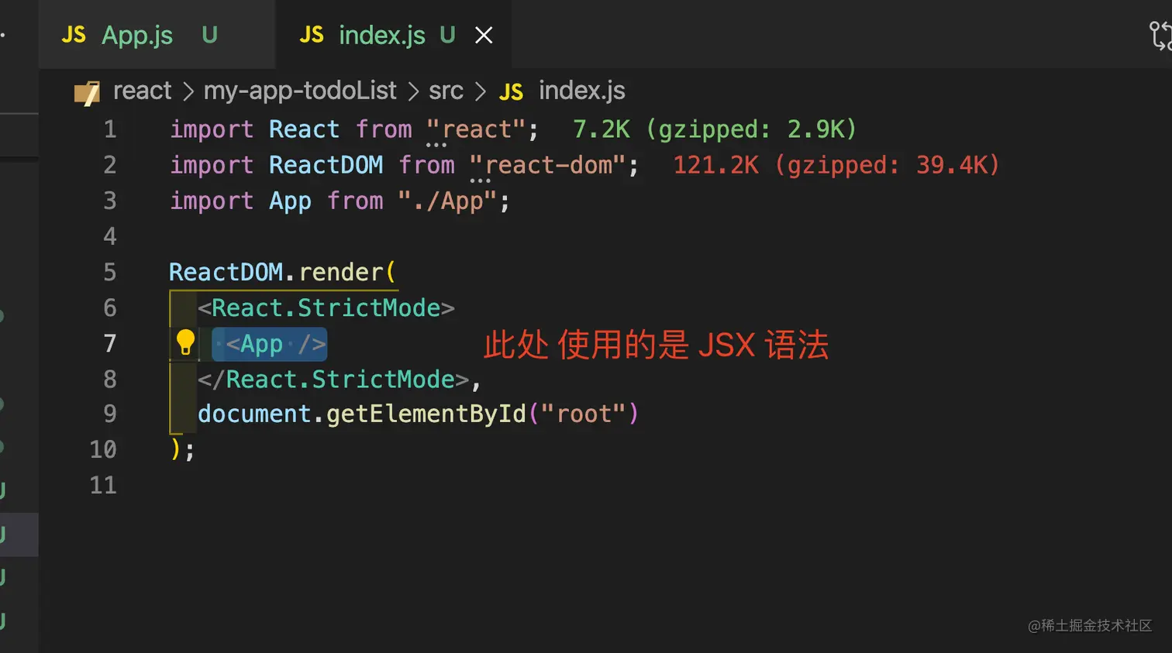Viewport: 1172px width, 653px height.
Task: Click line number 11 in the gutter
Action: [x=103, y=486]
